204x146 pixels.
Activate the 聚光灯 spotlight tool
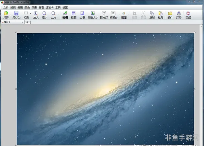click(x=104, y=15)
